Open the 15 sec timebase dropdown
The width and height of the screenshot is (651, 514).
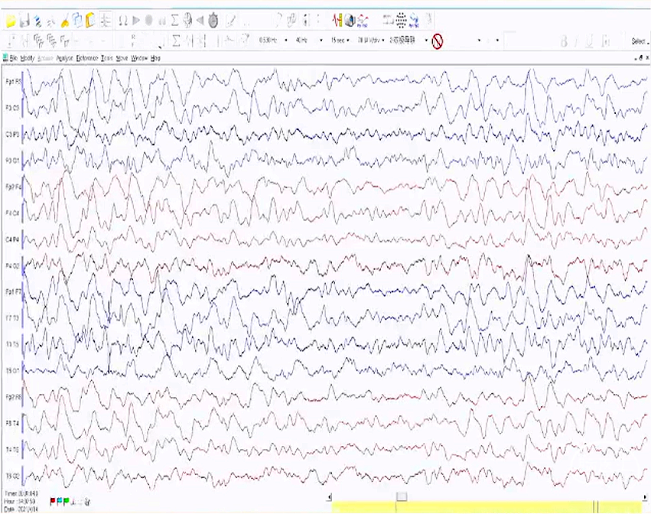pos(350,40)
